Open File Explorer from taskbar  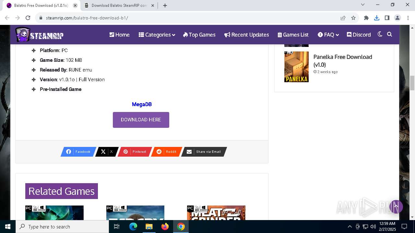[149, 227]
